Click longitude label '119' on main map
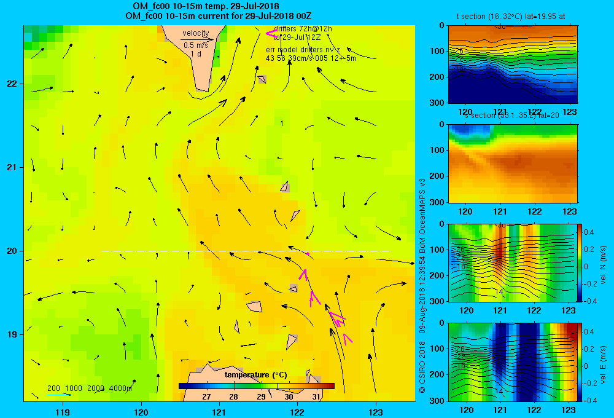 (63, 412)
